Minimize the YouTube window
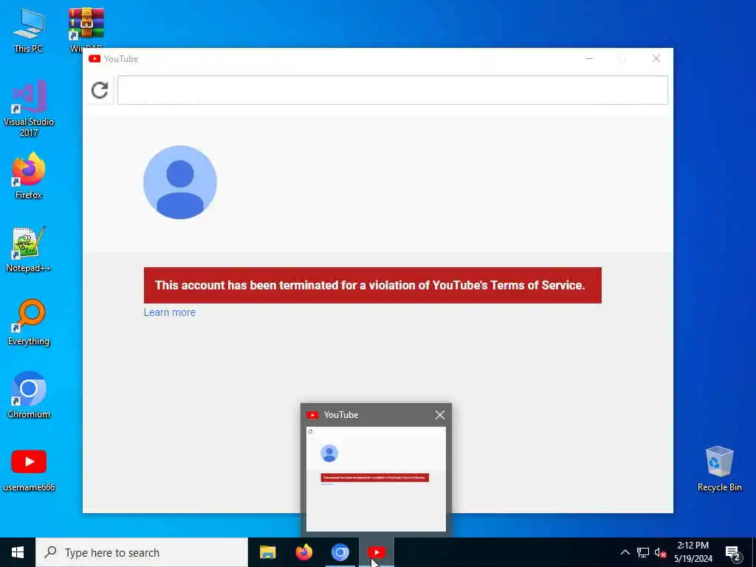Viewport: 756px width, 567px height. [x=589, y=59]
